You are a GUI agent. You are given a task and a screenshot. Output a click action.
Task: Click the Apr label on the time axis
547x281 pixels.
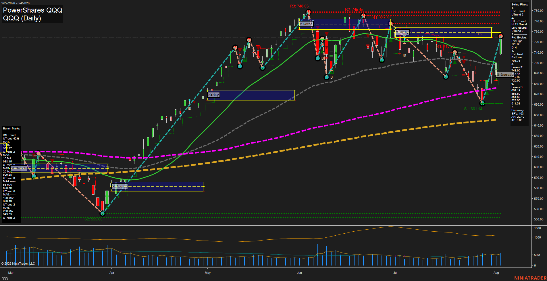(112, 273)
